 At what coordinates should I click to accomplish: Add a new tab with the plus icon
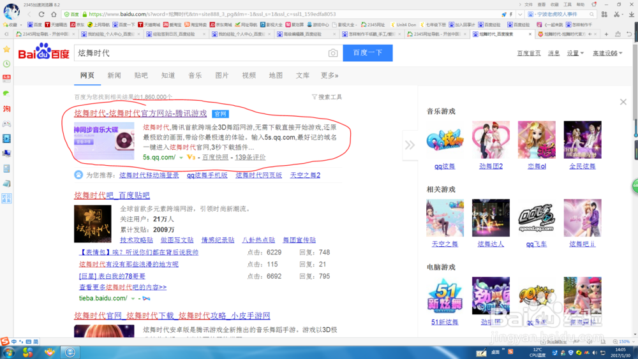point(606,34)
